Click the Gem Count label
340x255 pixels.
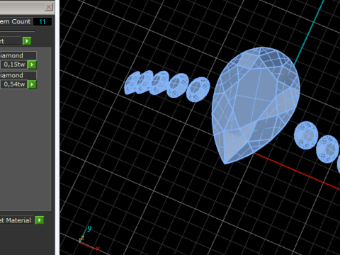(16, 22)
